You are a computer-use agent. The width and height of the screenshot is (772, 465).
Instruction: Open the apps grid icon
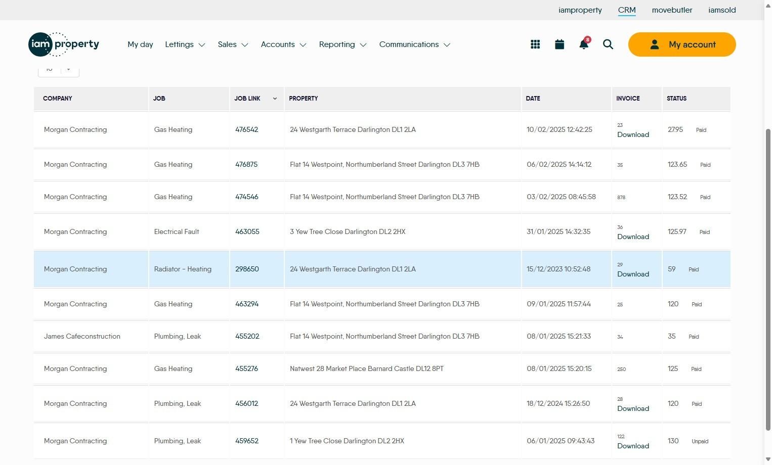535,44
